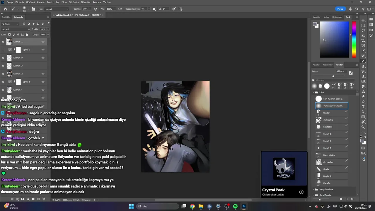The height and width of the screenshot is (211, 375).
Task: Select the Gradient tool
Action: coord(363,81)
